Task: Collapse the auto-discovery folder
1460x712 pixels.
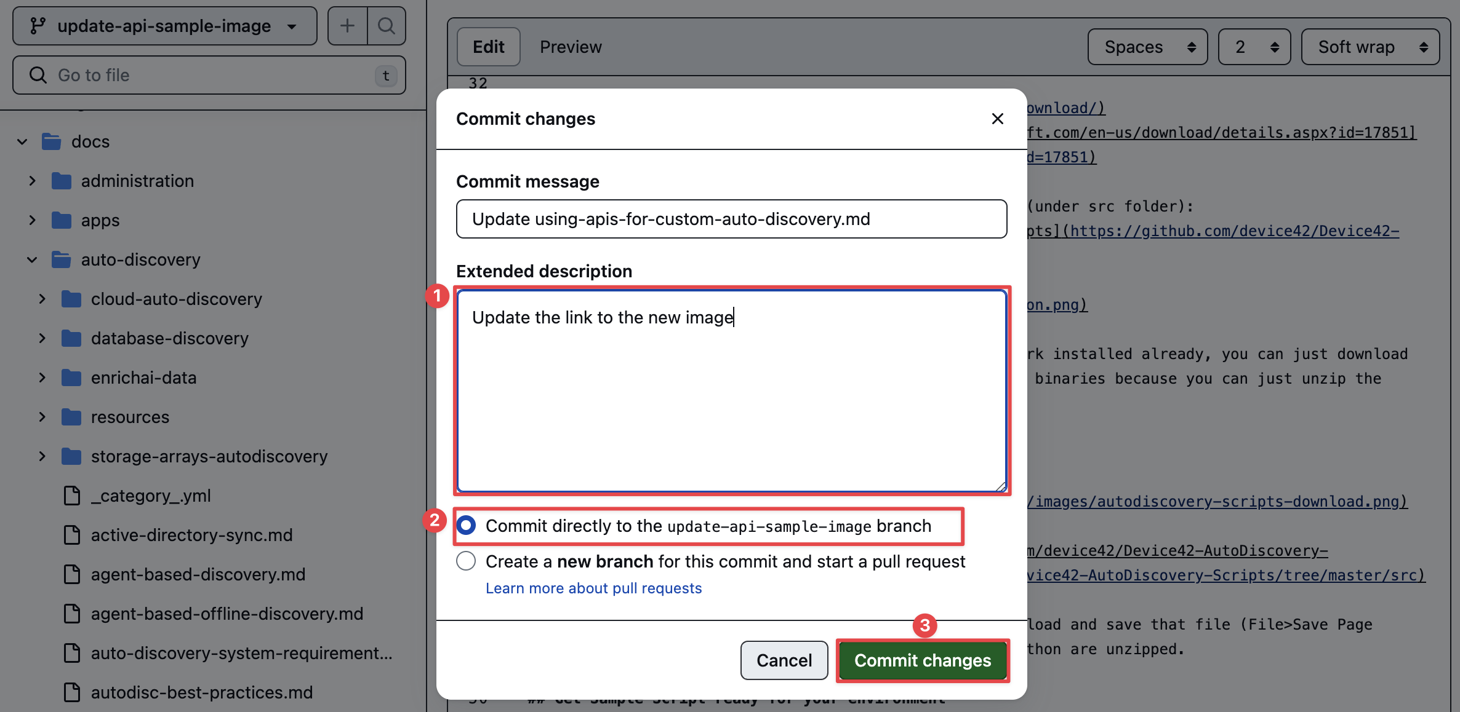Action: point(32,259)
